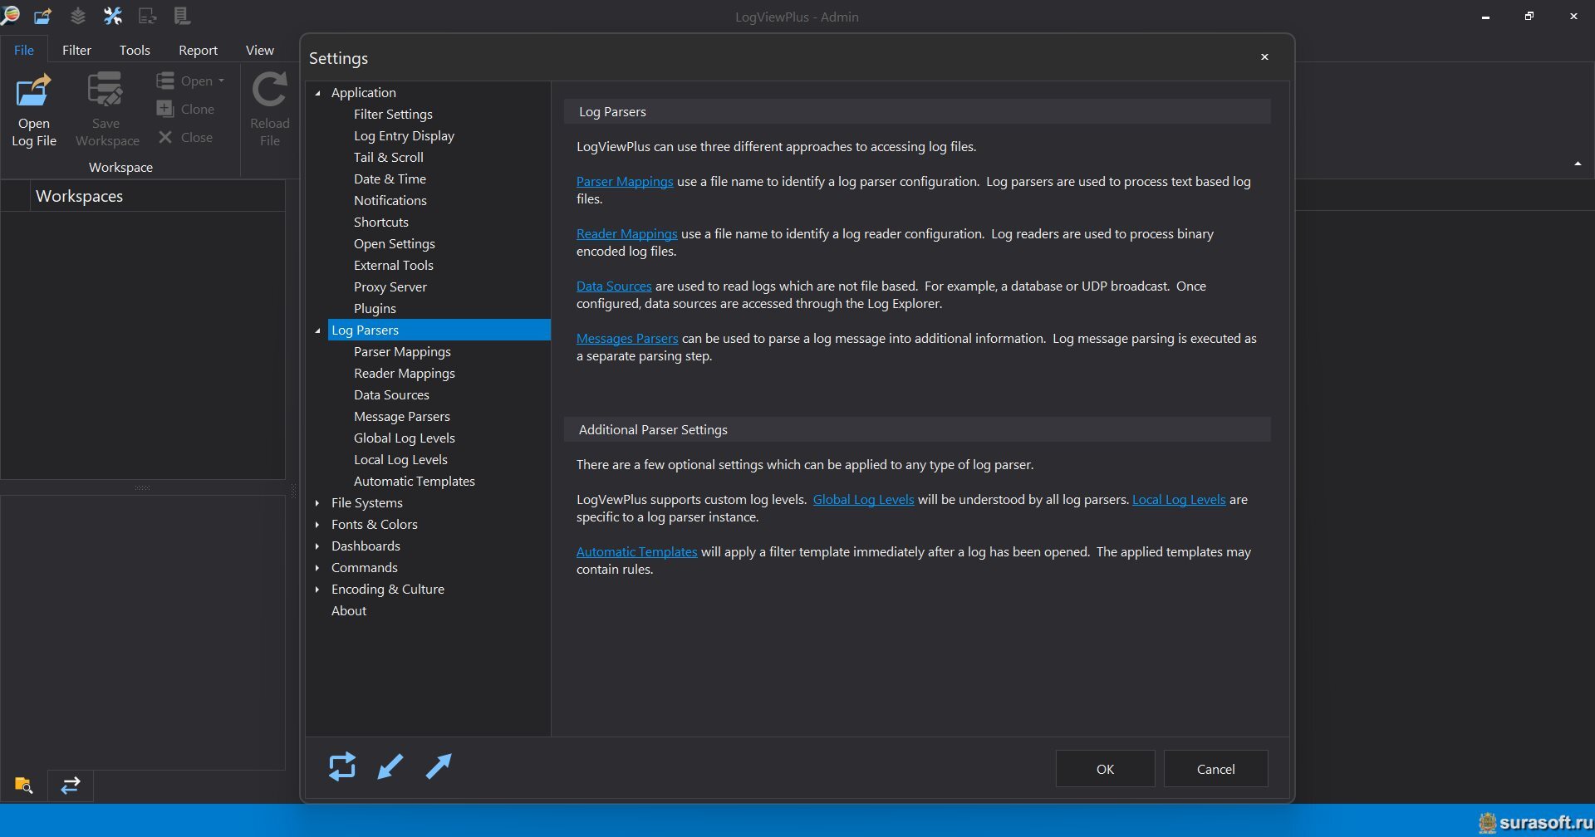Follow the Automatic Templates hyperlink

(636, 551)
